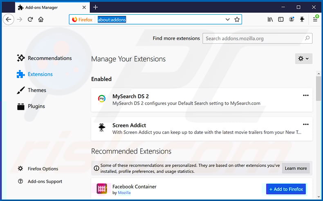
Task: Open the Recommendations section
Action: [x=44, y=58]
